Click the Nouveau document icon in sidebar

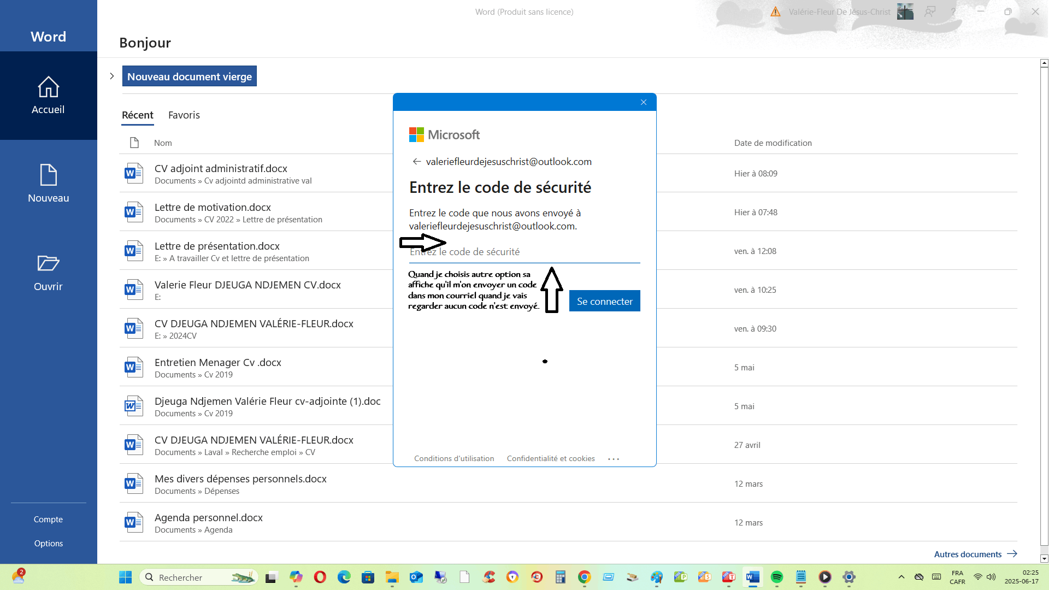tap(48, 175)
